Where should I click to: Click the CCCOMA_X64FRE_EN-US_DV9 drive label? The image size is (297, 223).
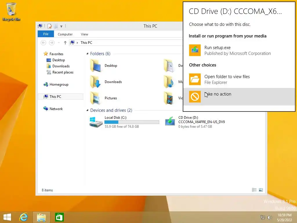[202, 122]
